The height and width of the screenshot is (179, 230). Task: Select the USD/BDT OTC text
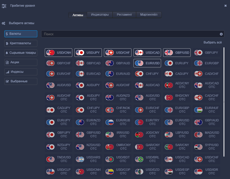click(x=123, y=159)
